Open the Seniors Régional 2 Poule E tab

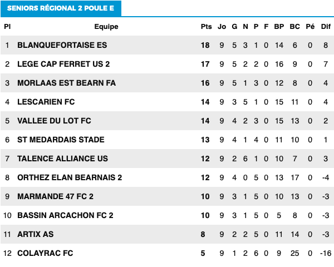[61, 8]
